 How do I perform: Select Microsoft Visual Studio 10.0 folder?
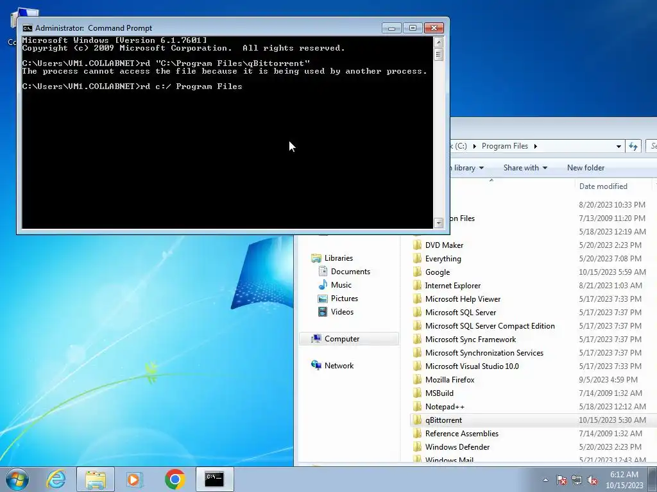coord(472,366)
